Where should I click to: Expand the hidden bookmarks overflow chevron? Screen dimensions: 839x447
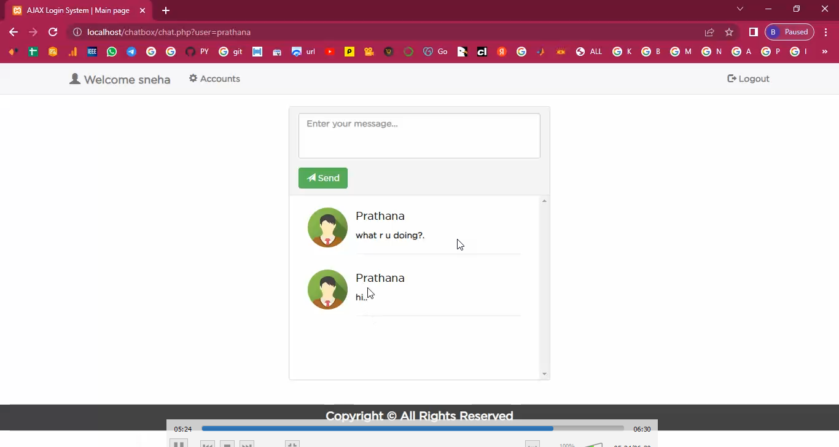(x=825, y=52)
